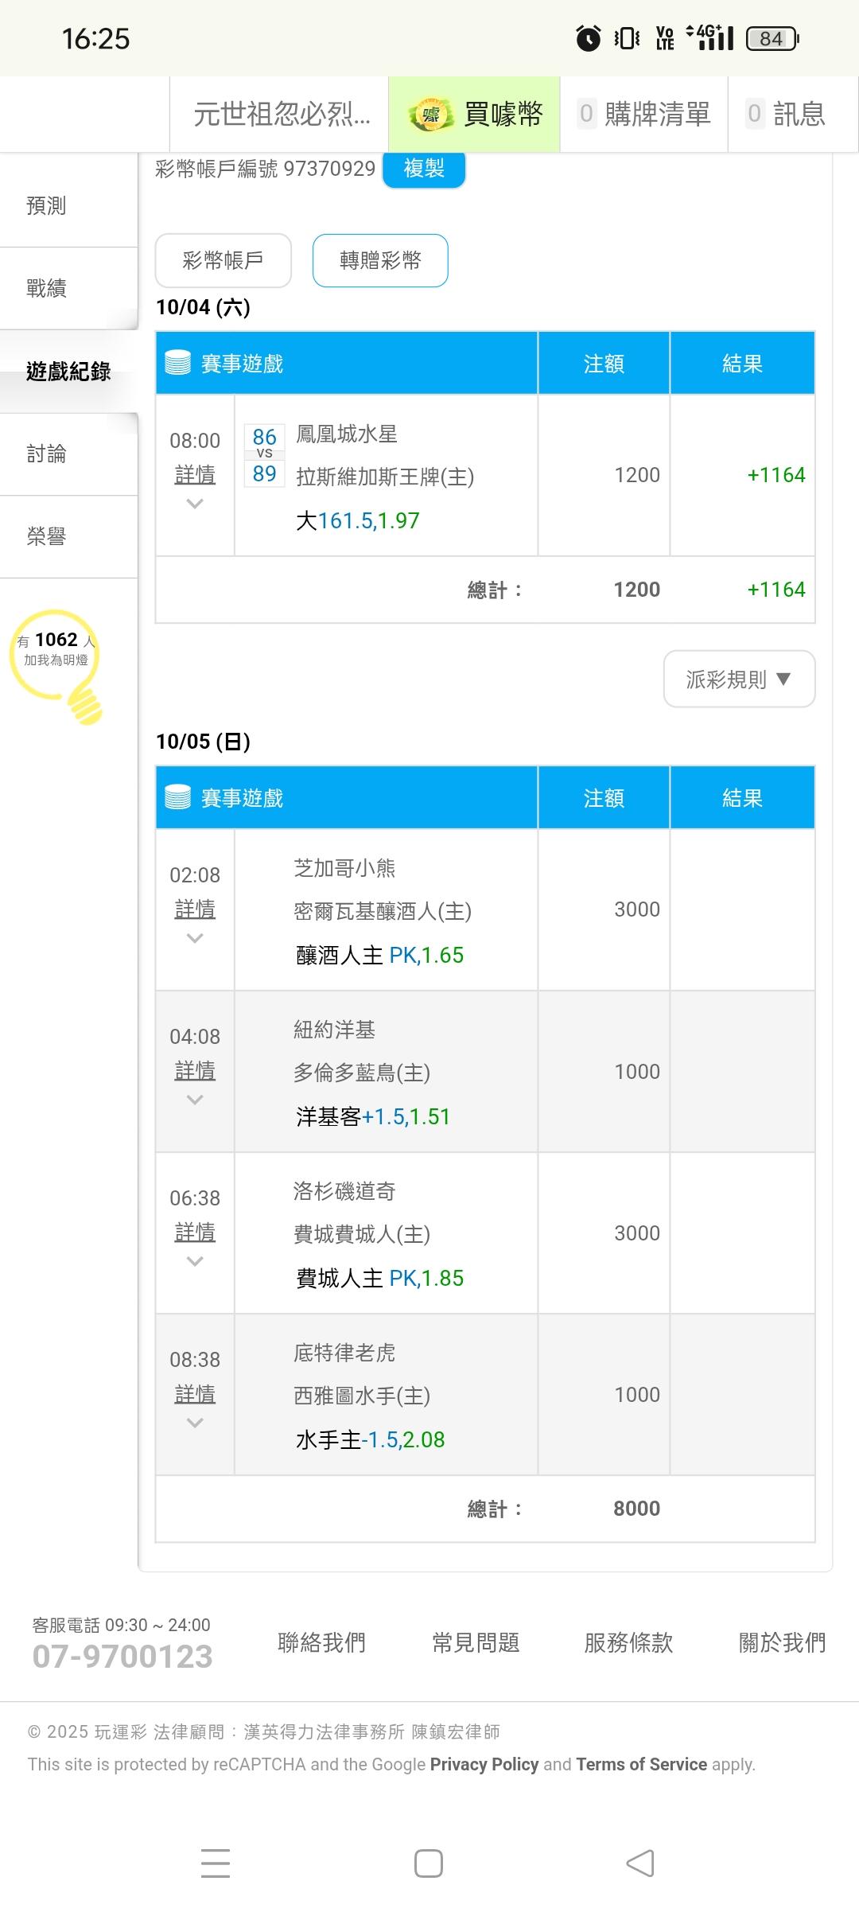Screen dimensions: 859x1916
Task: Tap the alarm clock status bar icon
Action: tap(588, 38)
